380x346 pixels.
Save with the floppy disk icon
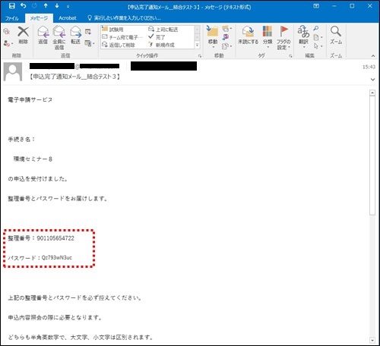[x=11, y=6]
